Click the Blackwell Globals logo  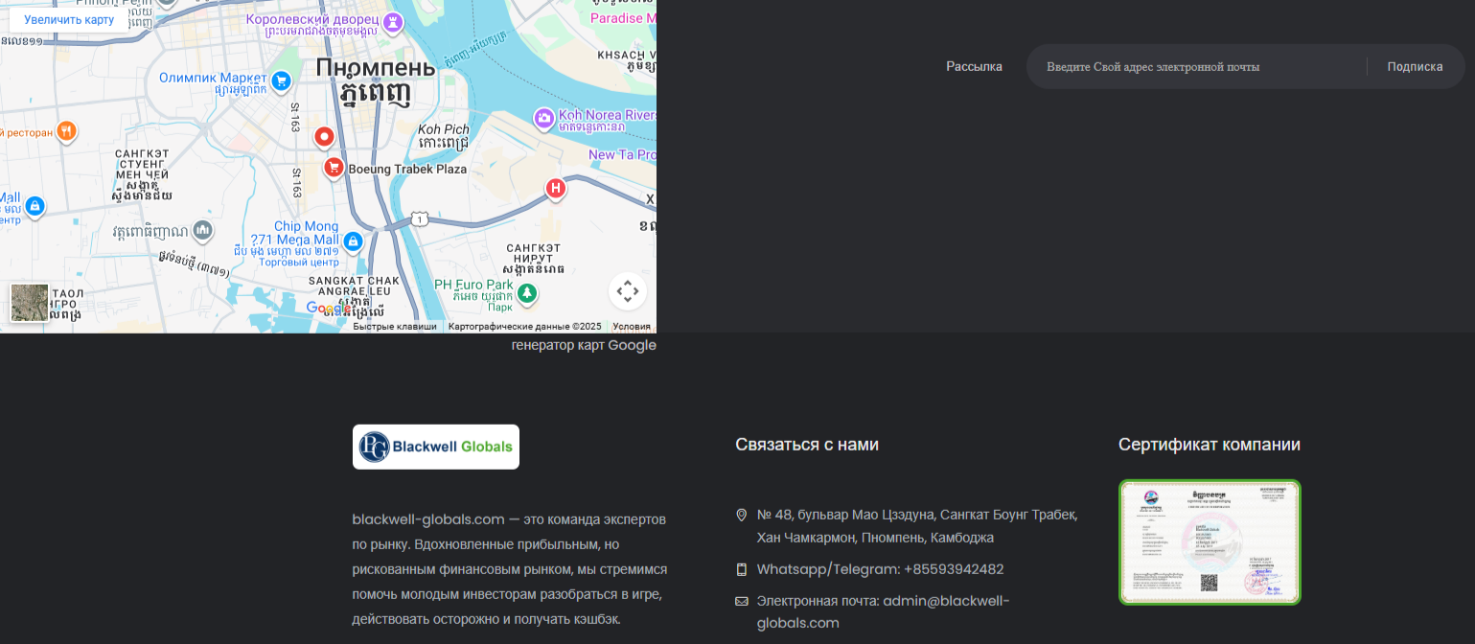[x=436, y=447]
